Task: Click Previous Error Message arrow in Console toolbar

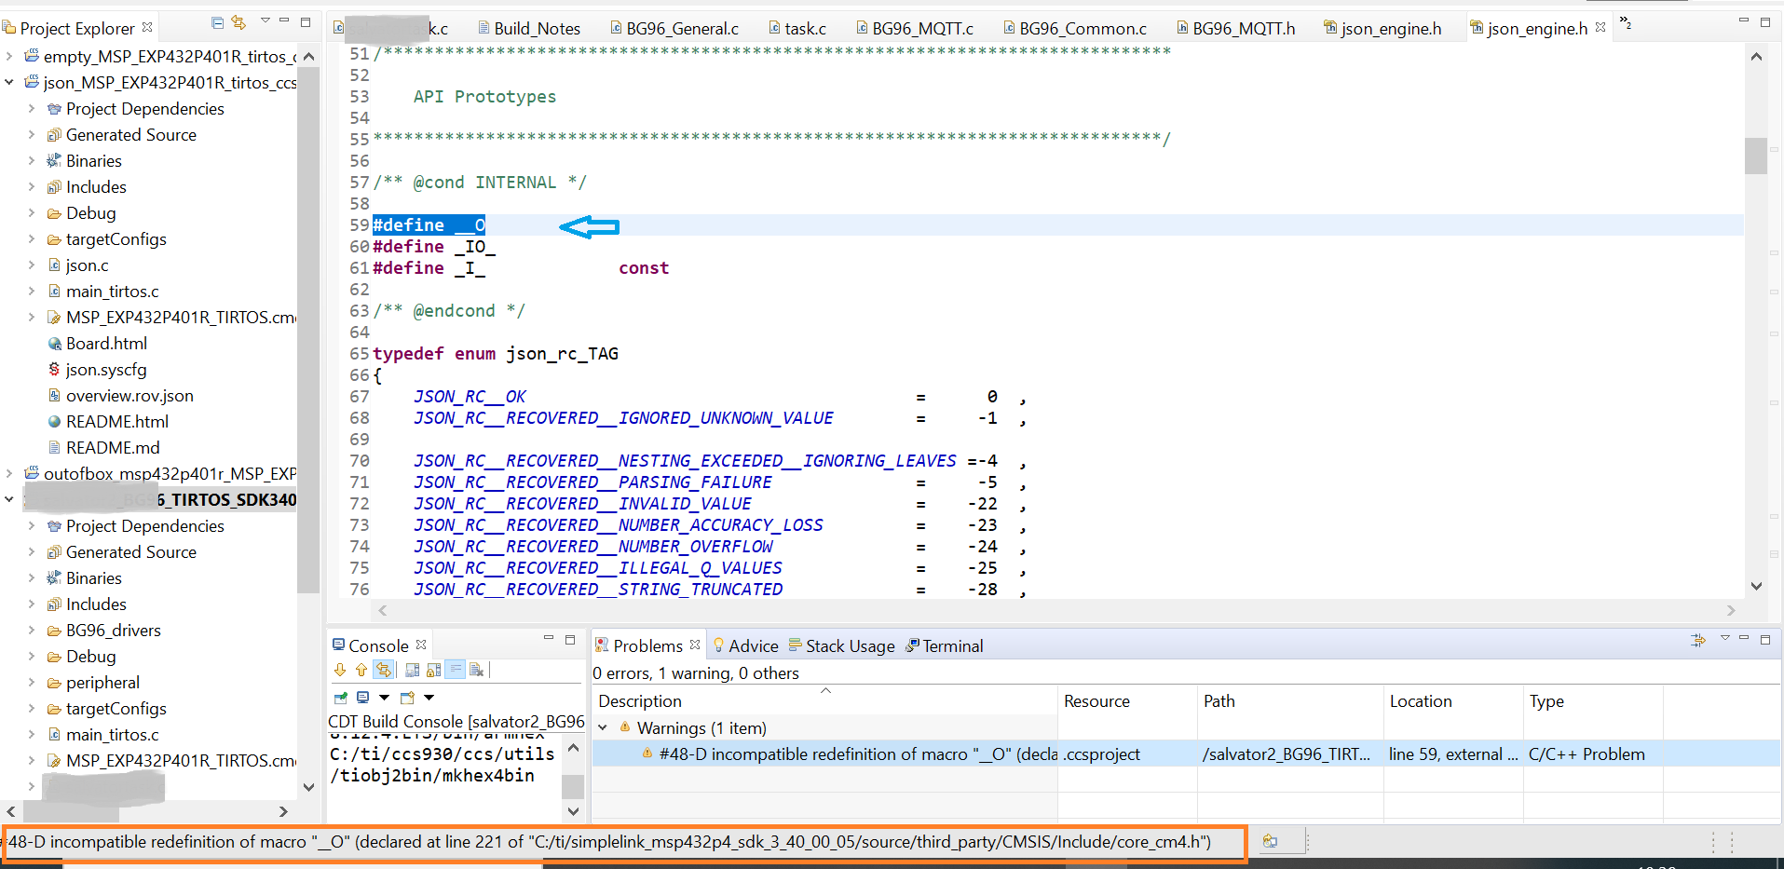Action: pyautogui.click(x=361, y=669)
